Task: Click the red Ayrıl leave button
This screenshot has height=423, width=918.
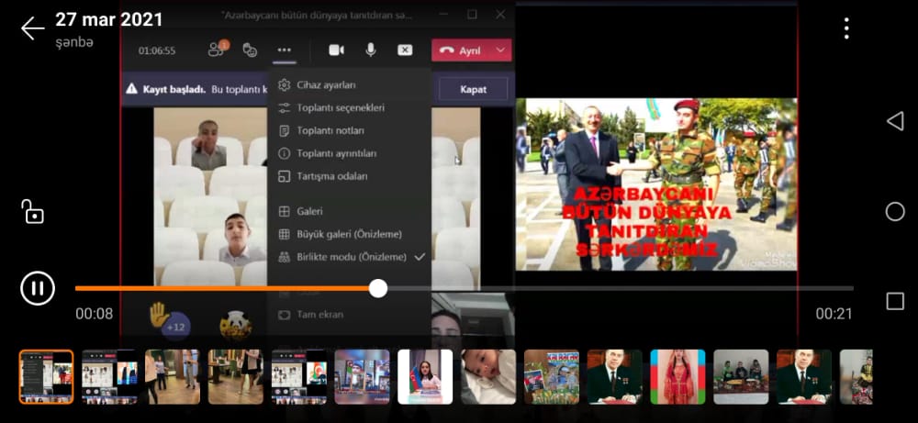Action: (462, 50)
